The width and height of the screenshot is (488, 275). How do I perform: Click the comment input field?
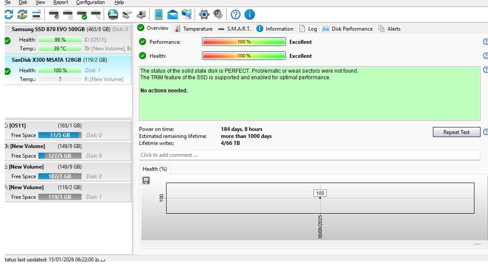(x=309, y=155)
